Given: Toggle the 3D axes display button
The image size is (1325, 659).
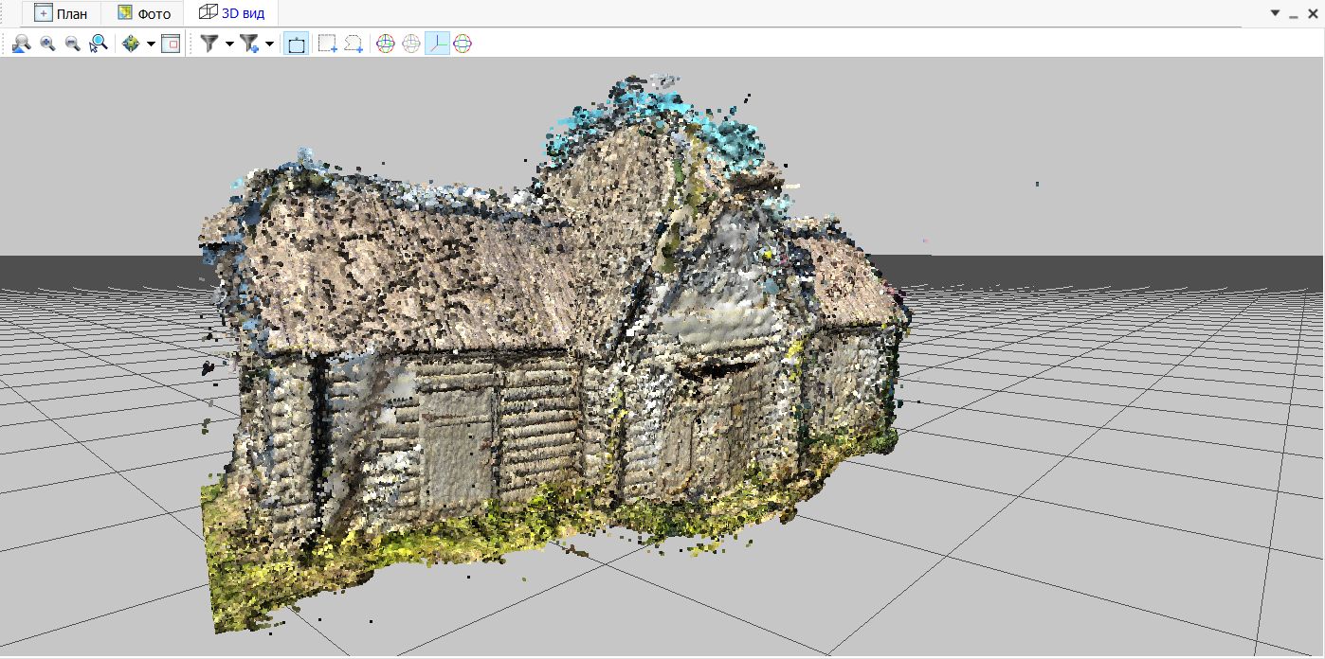Looking at the screenshot, I should (x=437, y=44).
